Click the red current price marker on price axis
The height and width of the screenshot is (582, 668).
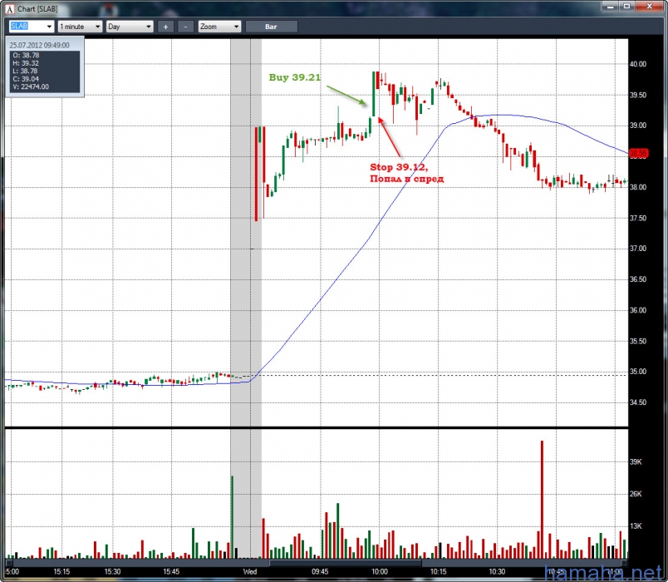coord(638,153)
